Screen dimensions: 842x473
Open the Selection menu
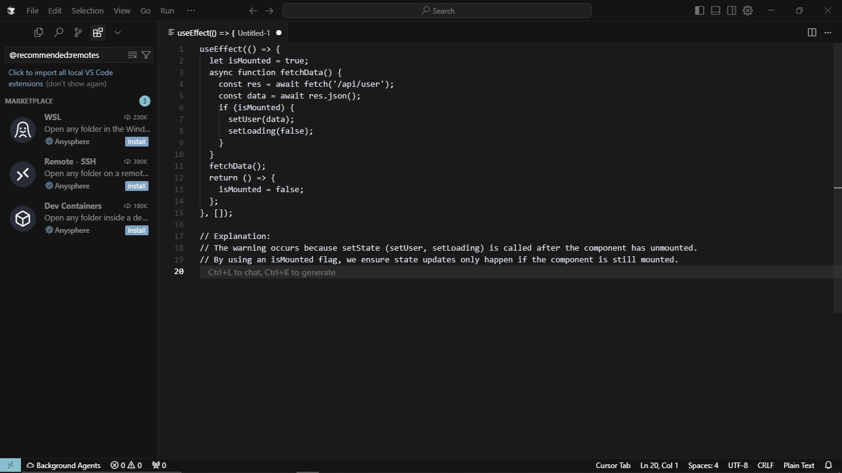[88, 10]
